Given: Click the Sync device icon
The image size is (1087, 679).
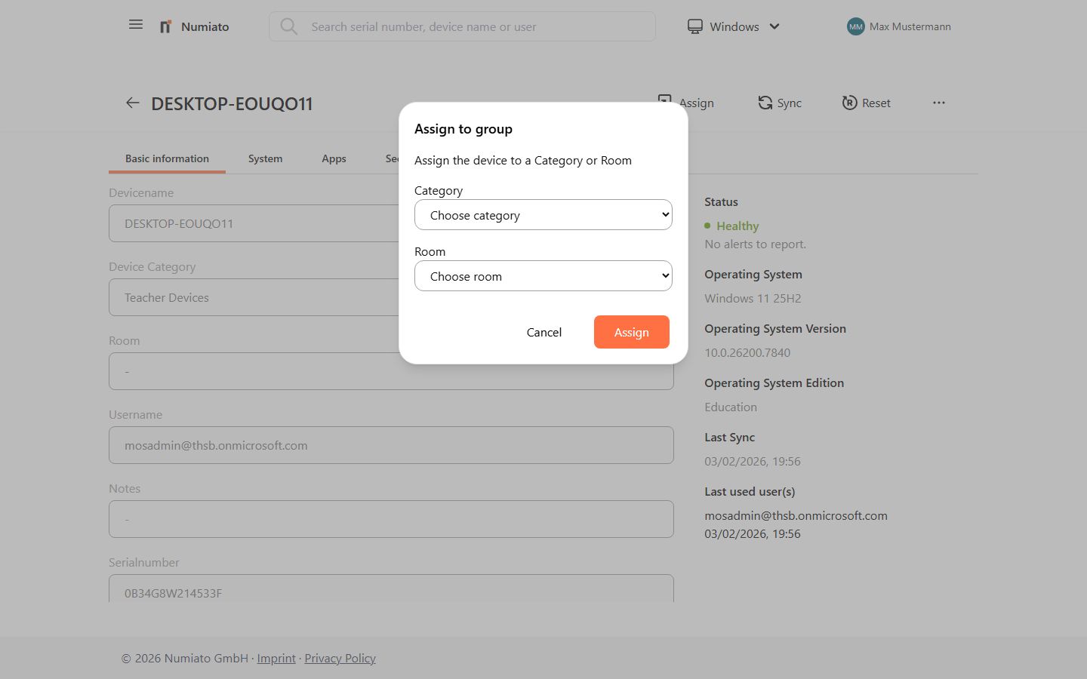Looking at the screenshot, I should click(x=764, y=103).
